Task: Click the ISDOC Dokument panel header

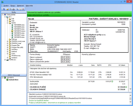Action: tap(14, 75)
